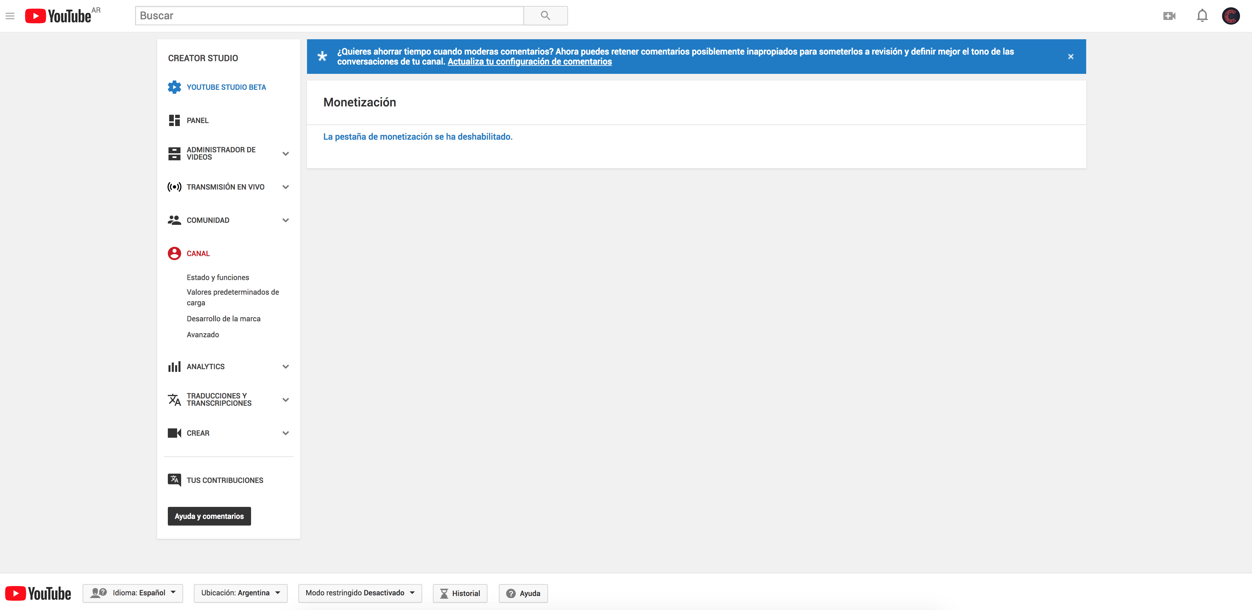Click the red Canal person icon
The width and height of the screenshot is (1252, 610).
174,253
